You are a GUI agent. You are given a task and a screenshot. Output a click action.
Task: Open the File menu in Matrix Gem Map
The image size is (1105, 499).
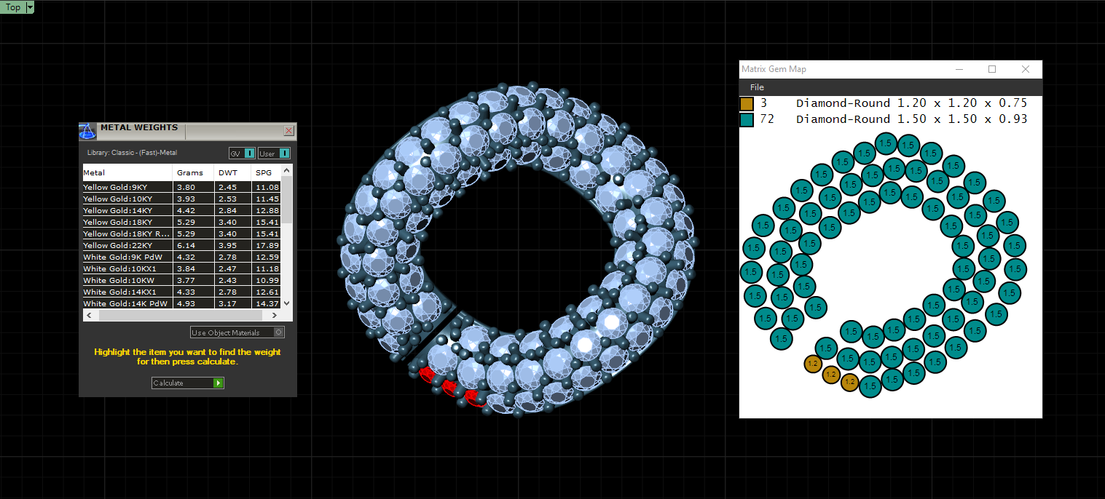[x=757, y=87]
